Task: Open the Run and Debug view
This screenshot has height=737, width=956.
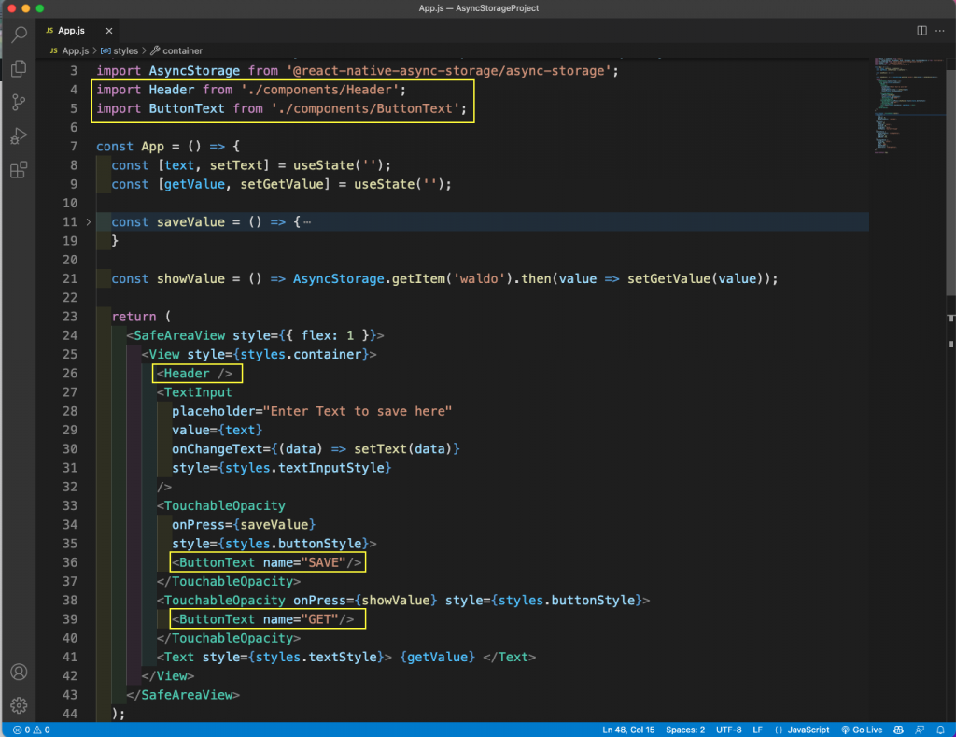Action: pyautogui.click(x=19, y=135)
